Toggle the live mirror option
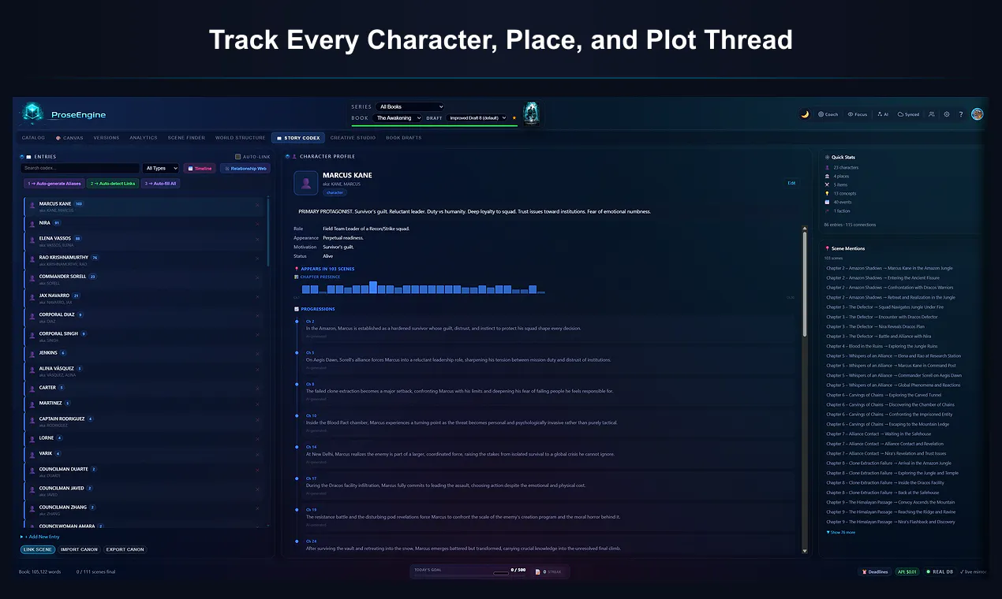The height and width of the screenshot is (599, 1002). (x=972, y=572)
